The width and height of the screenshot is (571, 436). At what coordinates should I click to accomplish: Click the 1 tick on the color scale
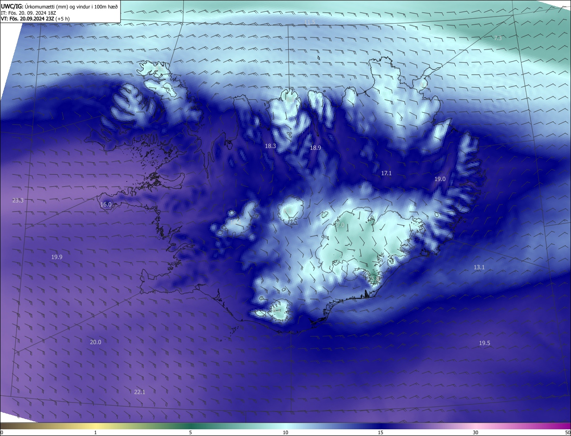pyautogui.click(x=95, y=432)
